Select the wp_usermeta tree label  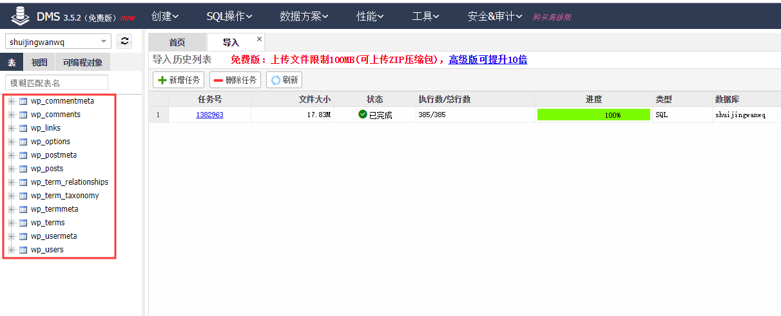click(x=53, y=236)
